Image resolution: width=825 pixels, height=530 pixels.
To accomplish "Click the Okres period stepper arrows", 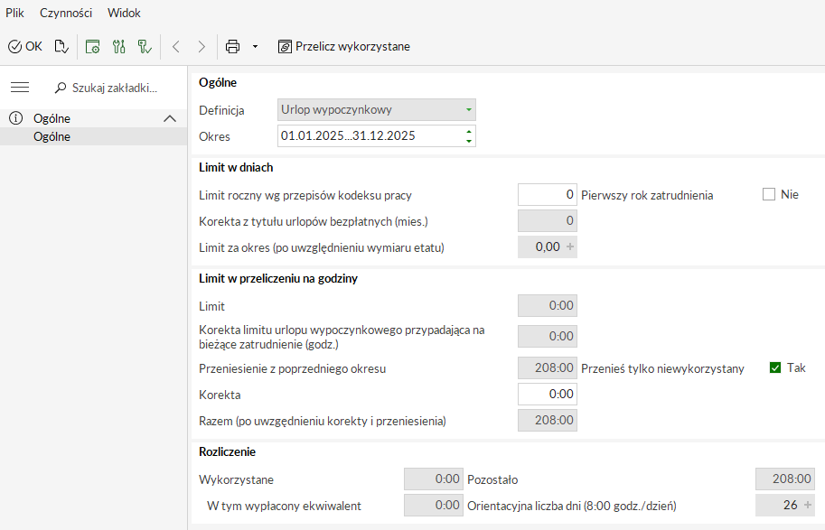I will coord(468,136).
